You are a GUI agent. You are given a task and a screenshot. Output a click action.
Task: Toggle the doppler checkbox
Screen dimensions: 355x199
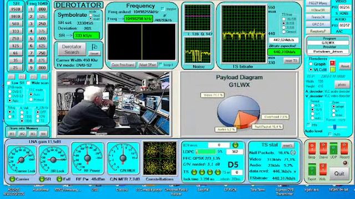pos(163,9)
